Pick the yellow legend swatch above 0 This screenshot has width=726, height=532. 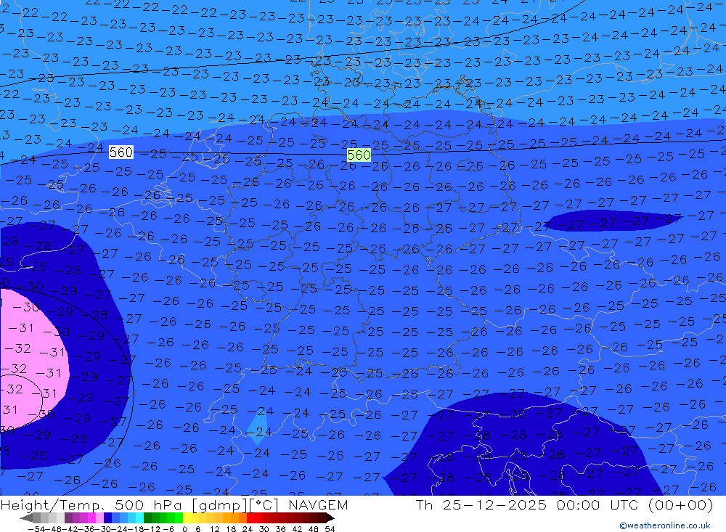(x=187, y=518)
